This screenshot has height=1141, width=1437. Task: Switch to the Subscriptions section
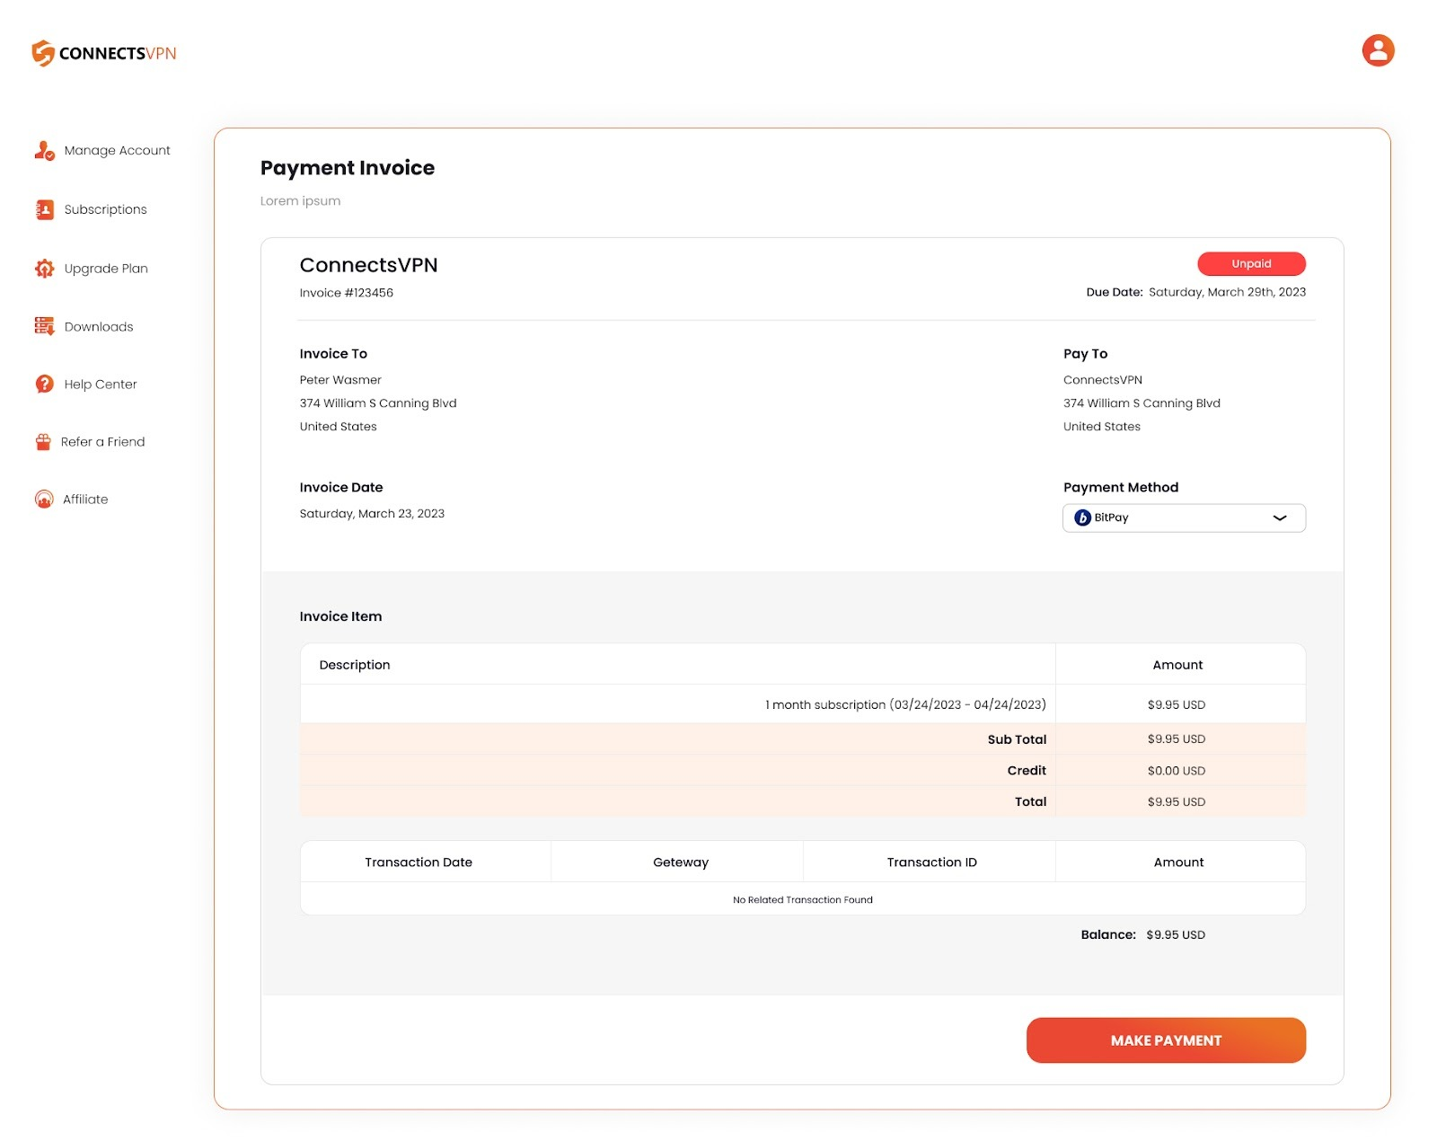[x=104, y=208]
